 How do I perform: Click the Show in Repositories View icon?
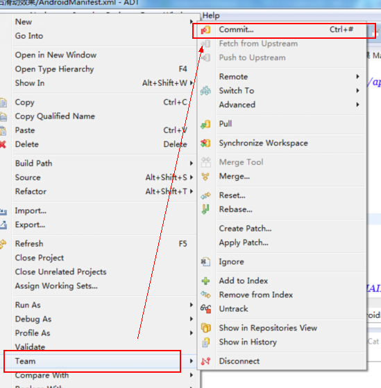pyautogui.click(x=205, y=328)
